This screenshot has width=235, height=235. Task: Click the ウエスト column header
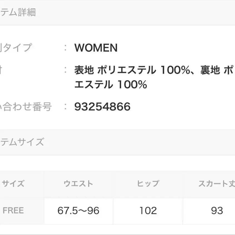click(x=78, y=184)
